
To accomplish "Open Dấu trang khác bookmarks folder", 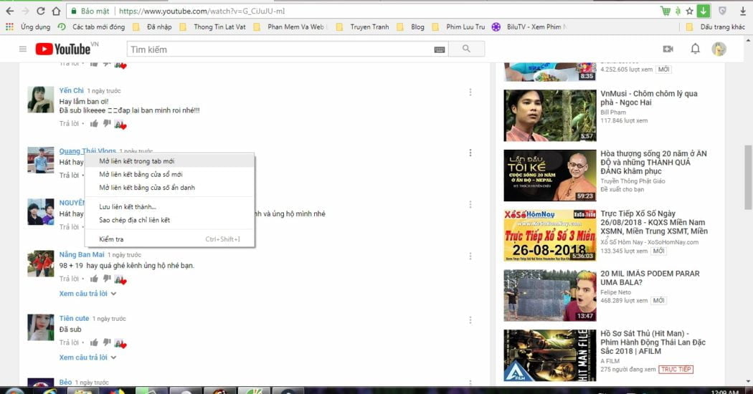I will [716, 27].
